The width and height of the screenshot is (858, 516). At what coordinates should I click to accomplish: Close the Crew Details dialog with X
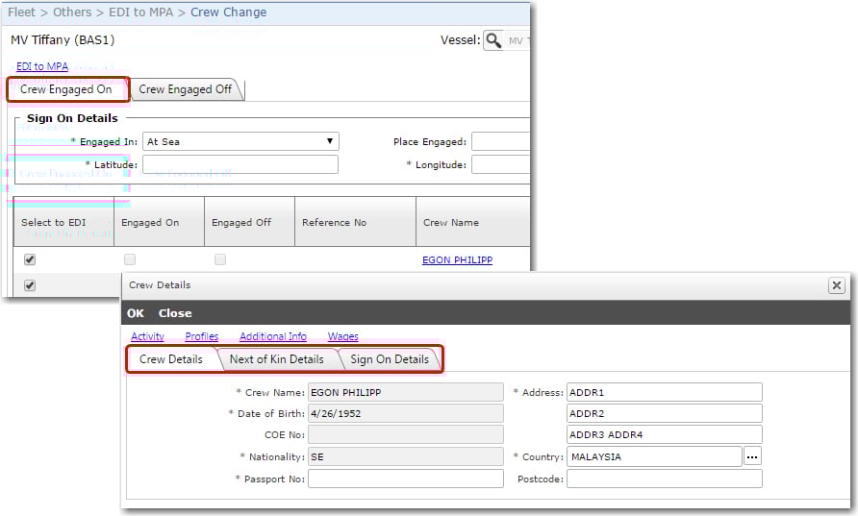click(x=837, y=285)
